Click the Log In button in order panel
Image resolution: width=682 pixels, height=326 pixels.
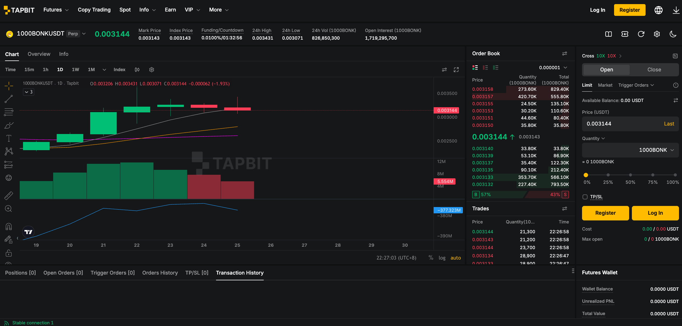(x=655, y=213)
